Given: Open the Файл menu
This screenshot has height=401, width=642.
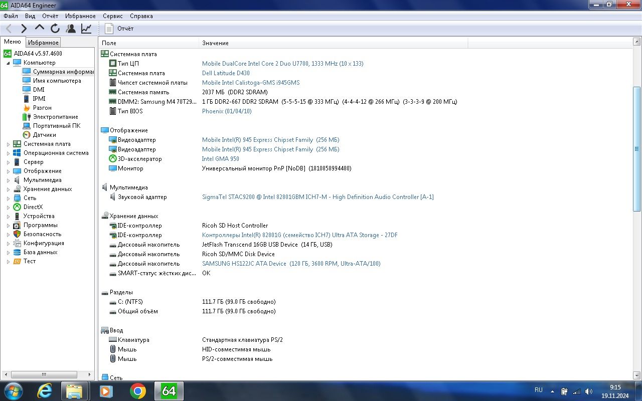Looking at the screenshot, I should tap(11, 16).
